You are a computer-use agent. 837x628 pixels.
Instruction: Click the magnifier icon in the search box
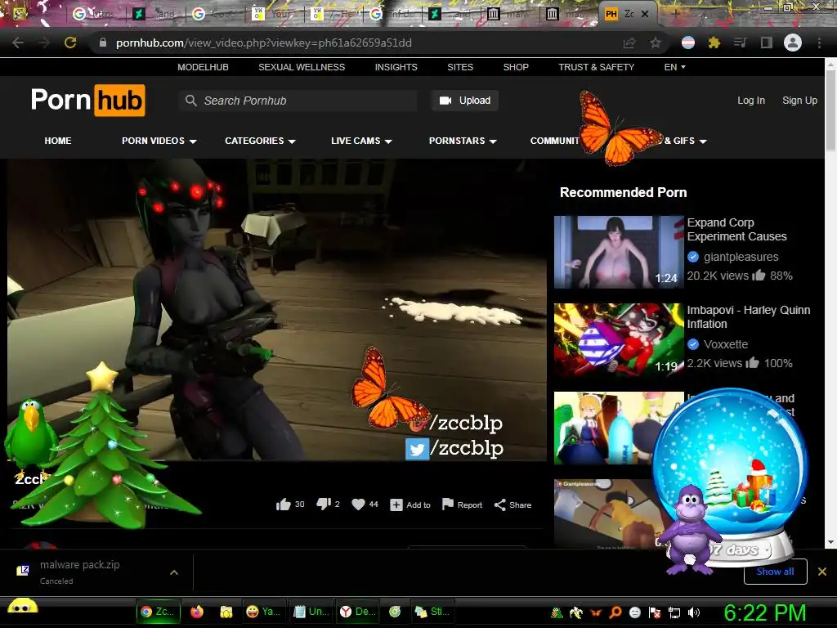tap(191, 101)
